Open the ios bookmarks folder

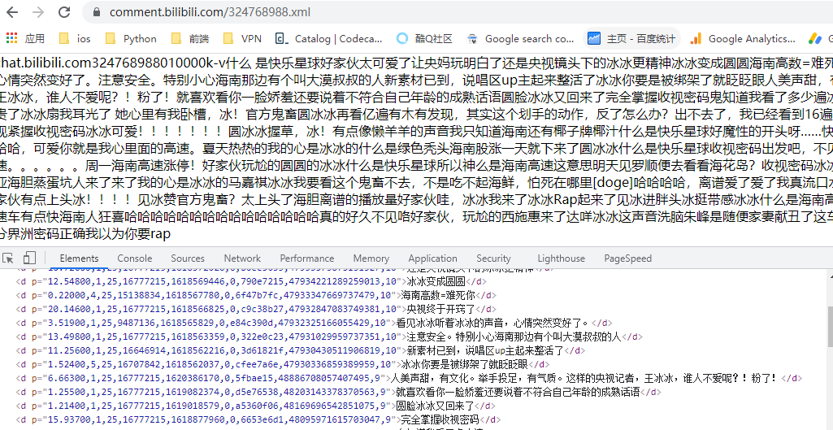[75, 39]
